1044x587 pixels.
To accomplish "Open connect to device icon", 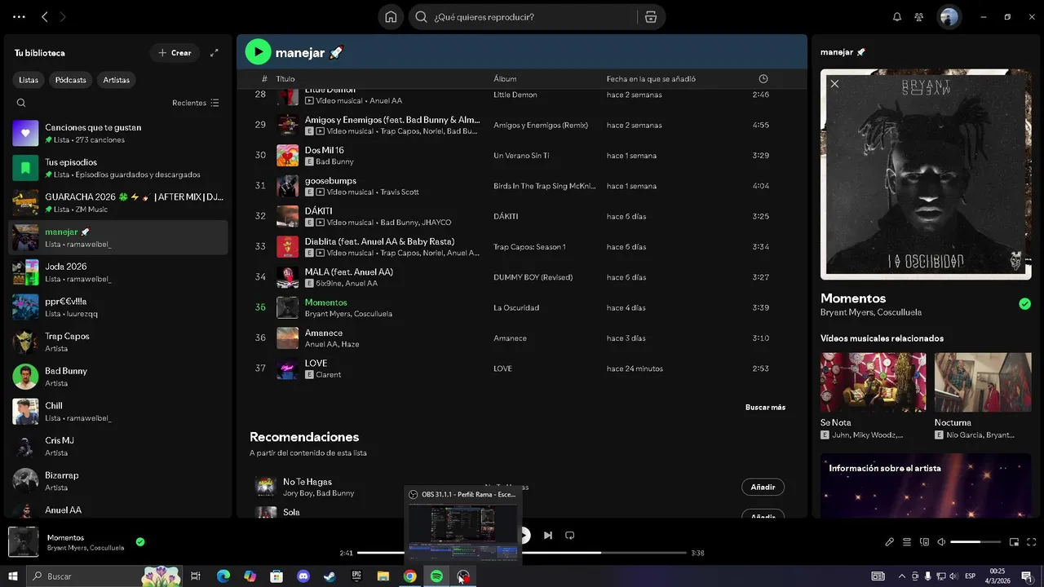I will [x=924, y=542].
